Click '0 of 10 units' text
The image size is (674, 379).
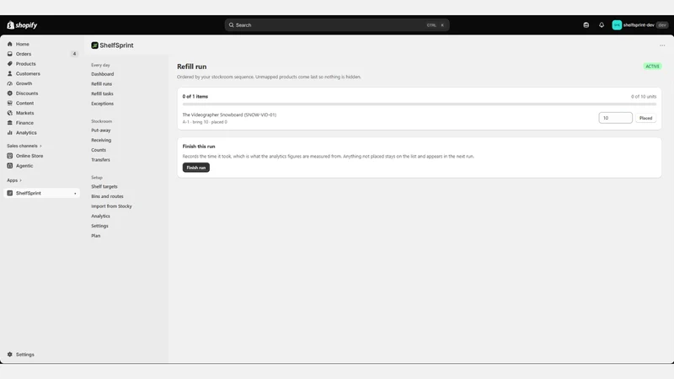[644, 96]
